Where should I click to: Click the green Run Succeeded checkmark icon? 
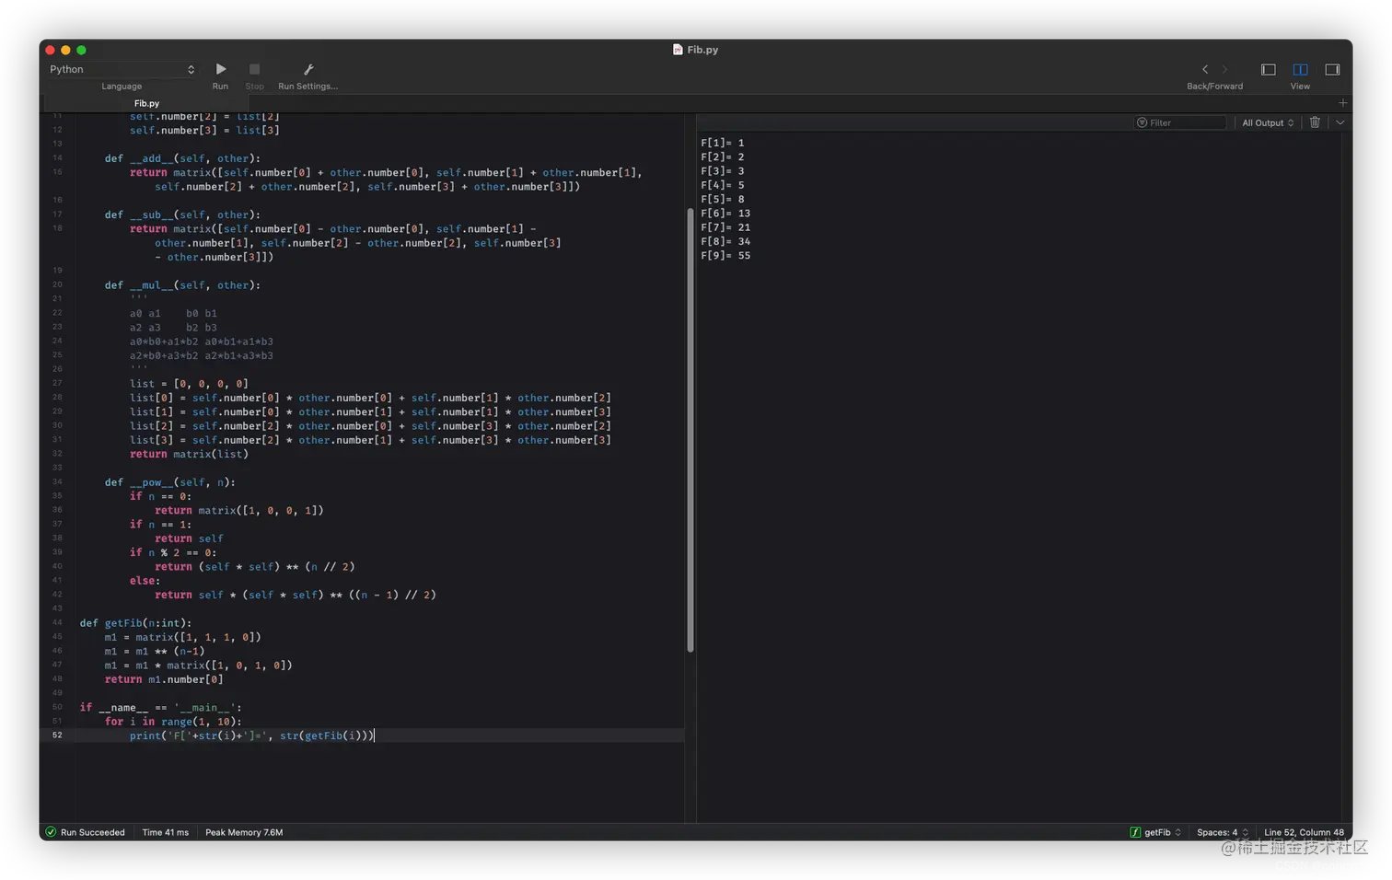(x=52, y=832)
